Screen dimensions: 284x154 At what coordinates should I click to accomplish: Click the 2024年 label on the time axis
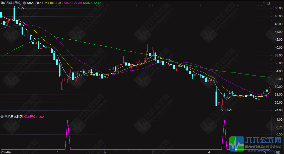coord(6,152)
